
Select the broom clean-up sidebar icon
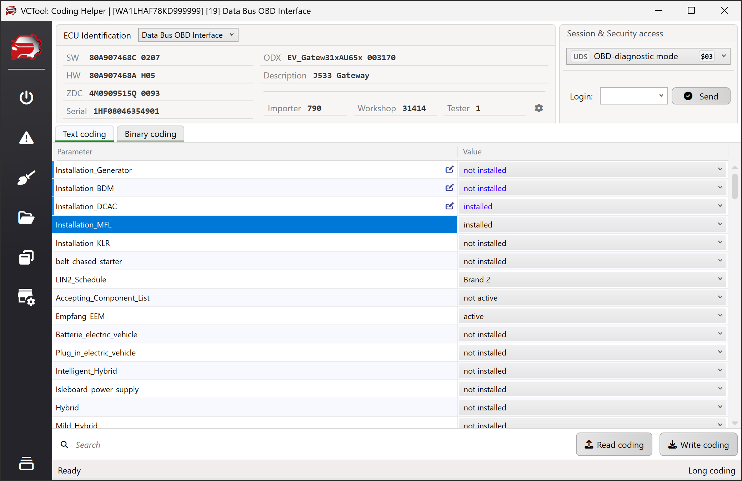26,178
